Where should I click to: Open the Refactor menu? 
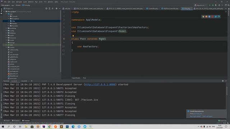click(x=31, y=2)
